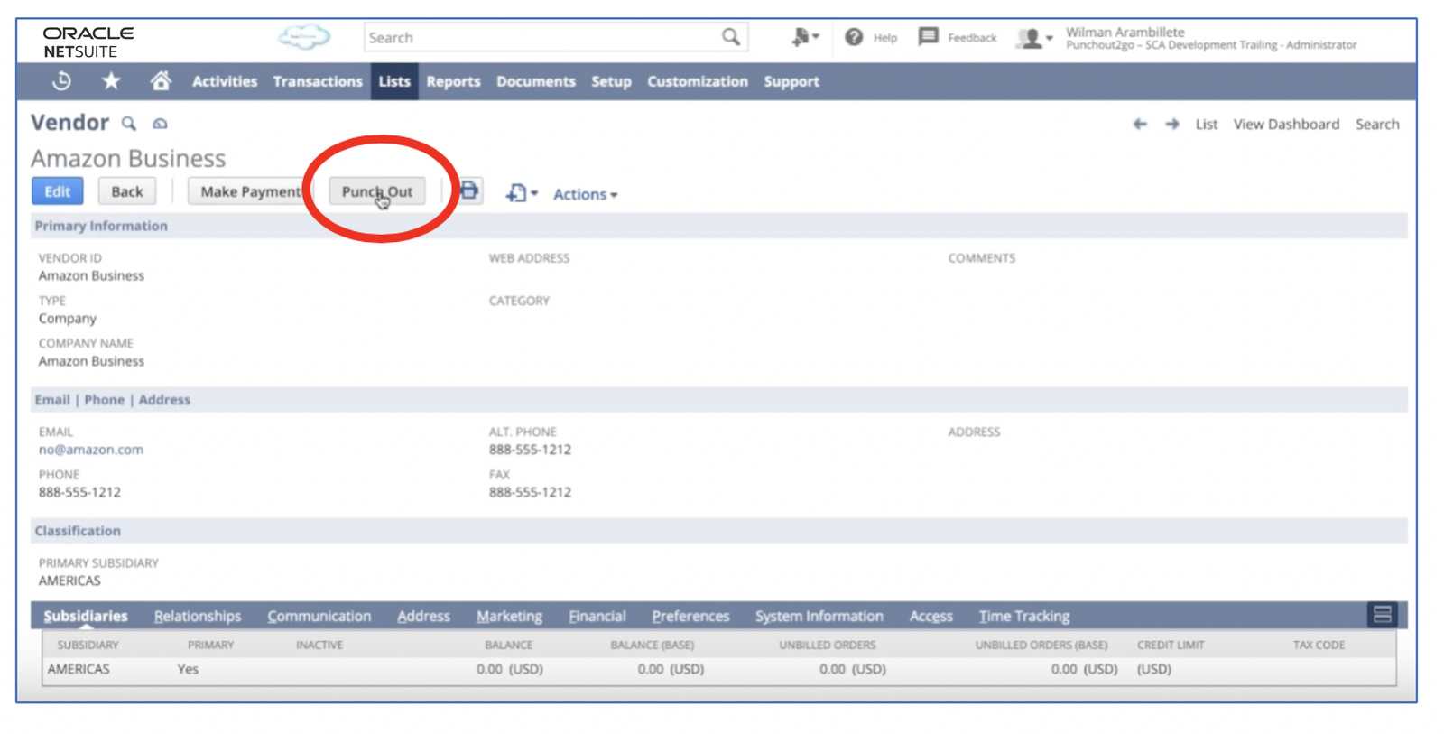Click the Punch Out button

pyautogui.click(x=376, y=191)
